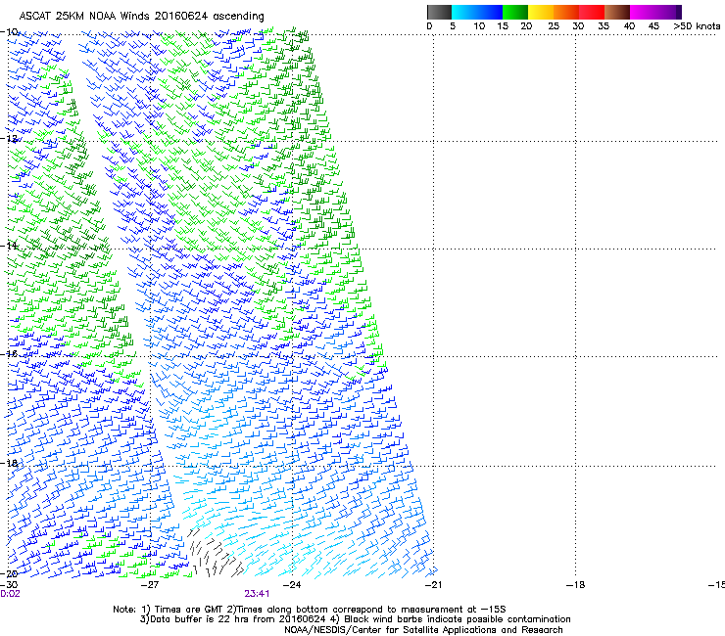Click the 'Data buffer is 22 hrs' note line
Screen dimensions: 725x636
[x=355, y=619]
